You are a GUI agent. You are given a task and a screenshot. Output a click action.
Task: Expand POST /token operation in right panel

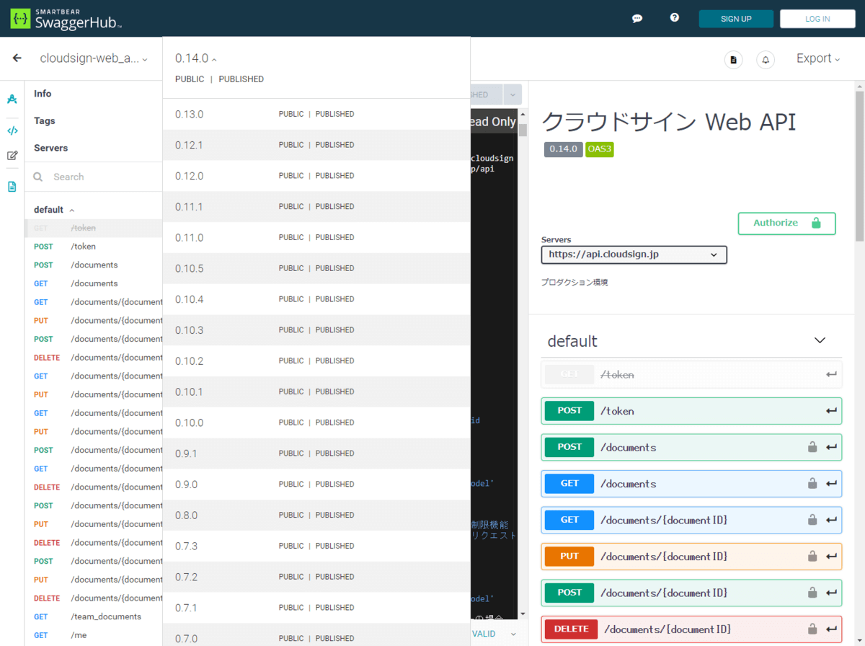click(x=691, y=411)
